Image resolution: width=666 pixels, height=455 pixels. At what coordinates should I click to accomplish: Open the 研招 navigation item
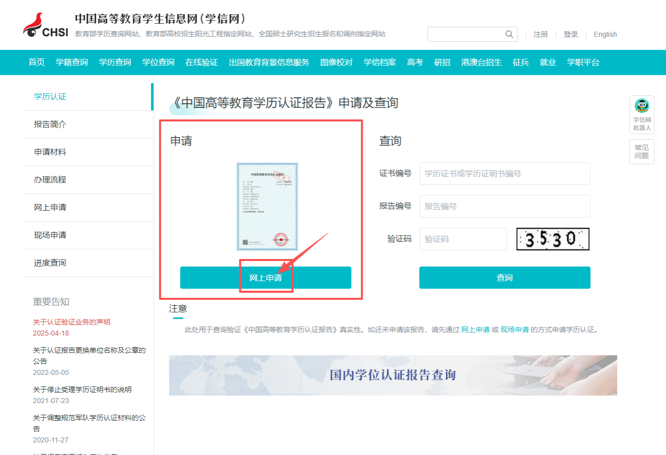pyautogui.click(x=442, y=62)
